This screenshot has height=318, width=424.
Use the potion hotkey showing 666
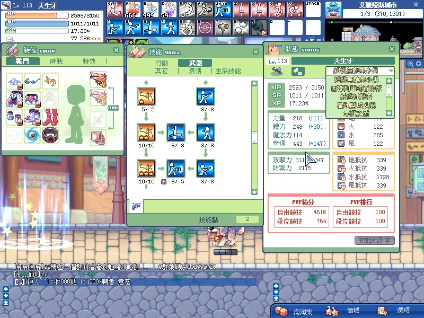click(133, 10)
